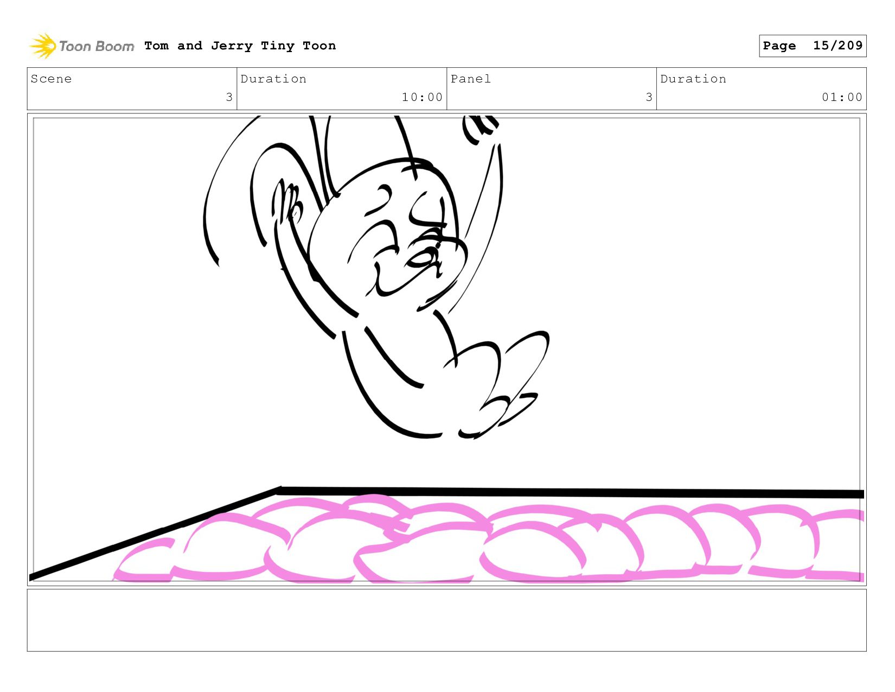The width and height of the screenshot is (895, 692).
Task: Click the panel duration value "01:00"
Action: pos(842,97)
